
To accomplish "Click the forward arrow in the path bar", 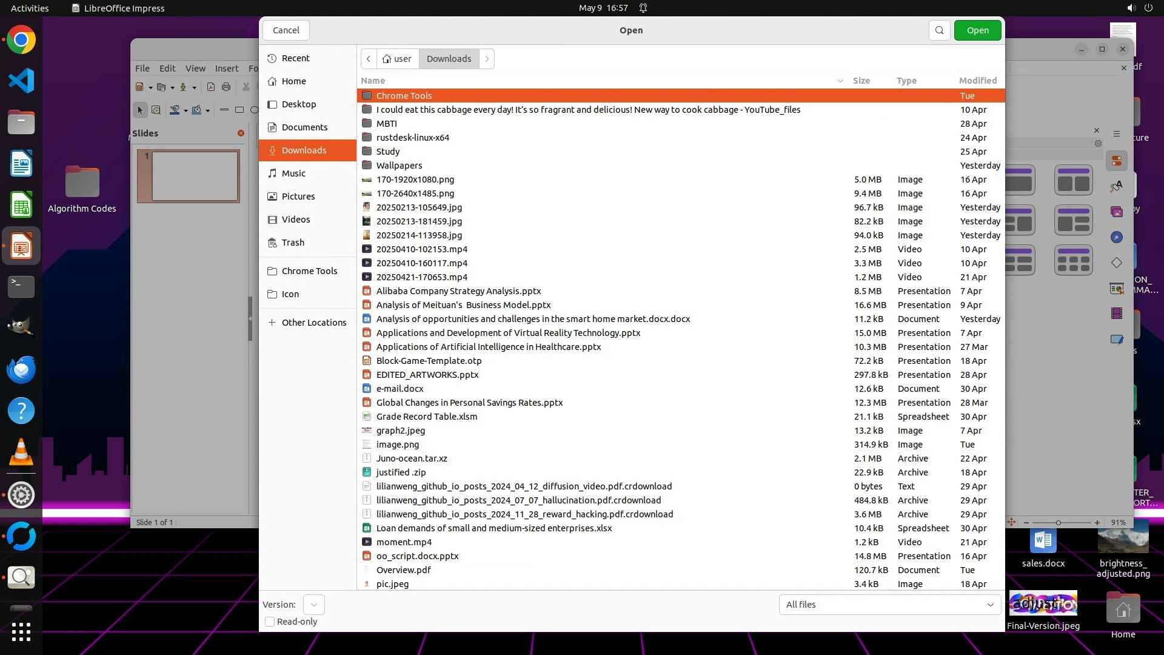I will (487, 59).
